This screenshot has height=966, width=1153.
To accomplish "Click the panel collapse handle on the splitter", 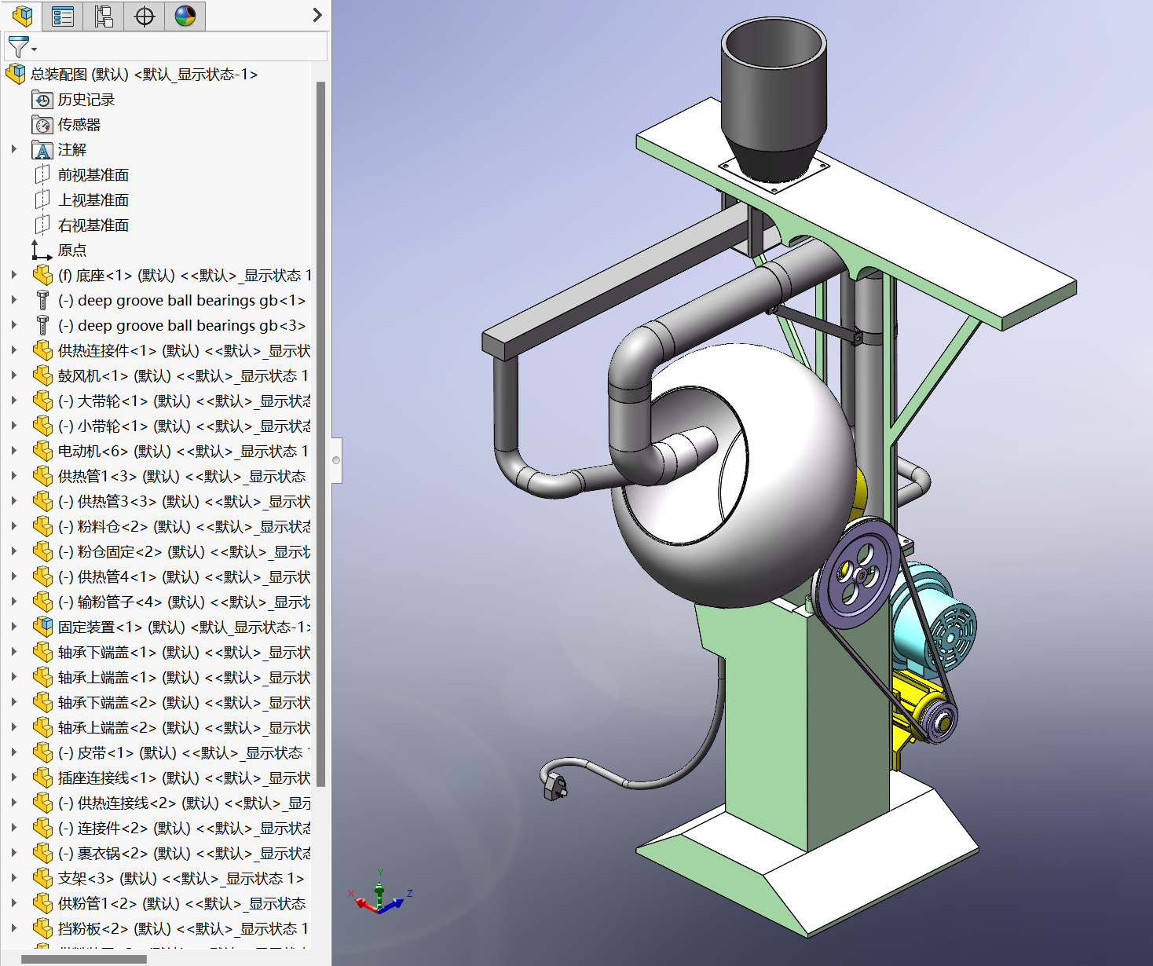I will point(336,460).
